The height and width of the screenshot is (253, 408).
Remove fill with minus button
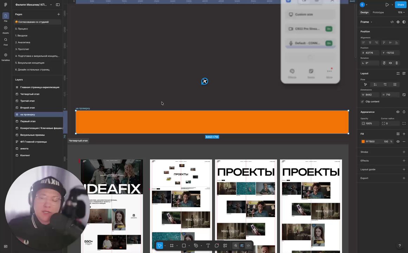404,142
